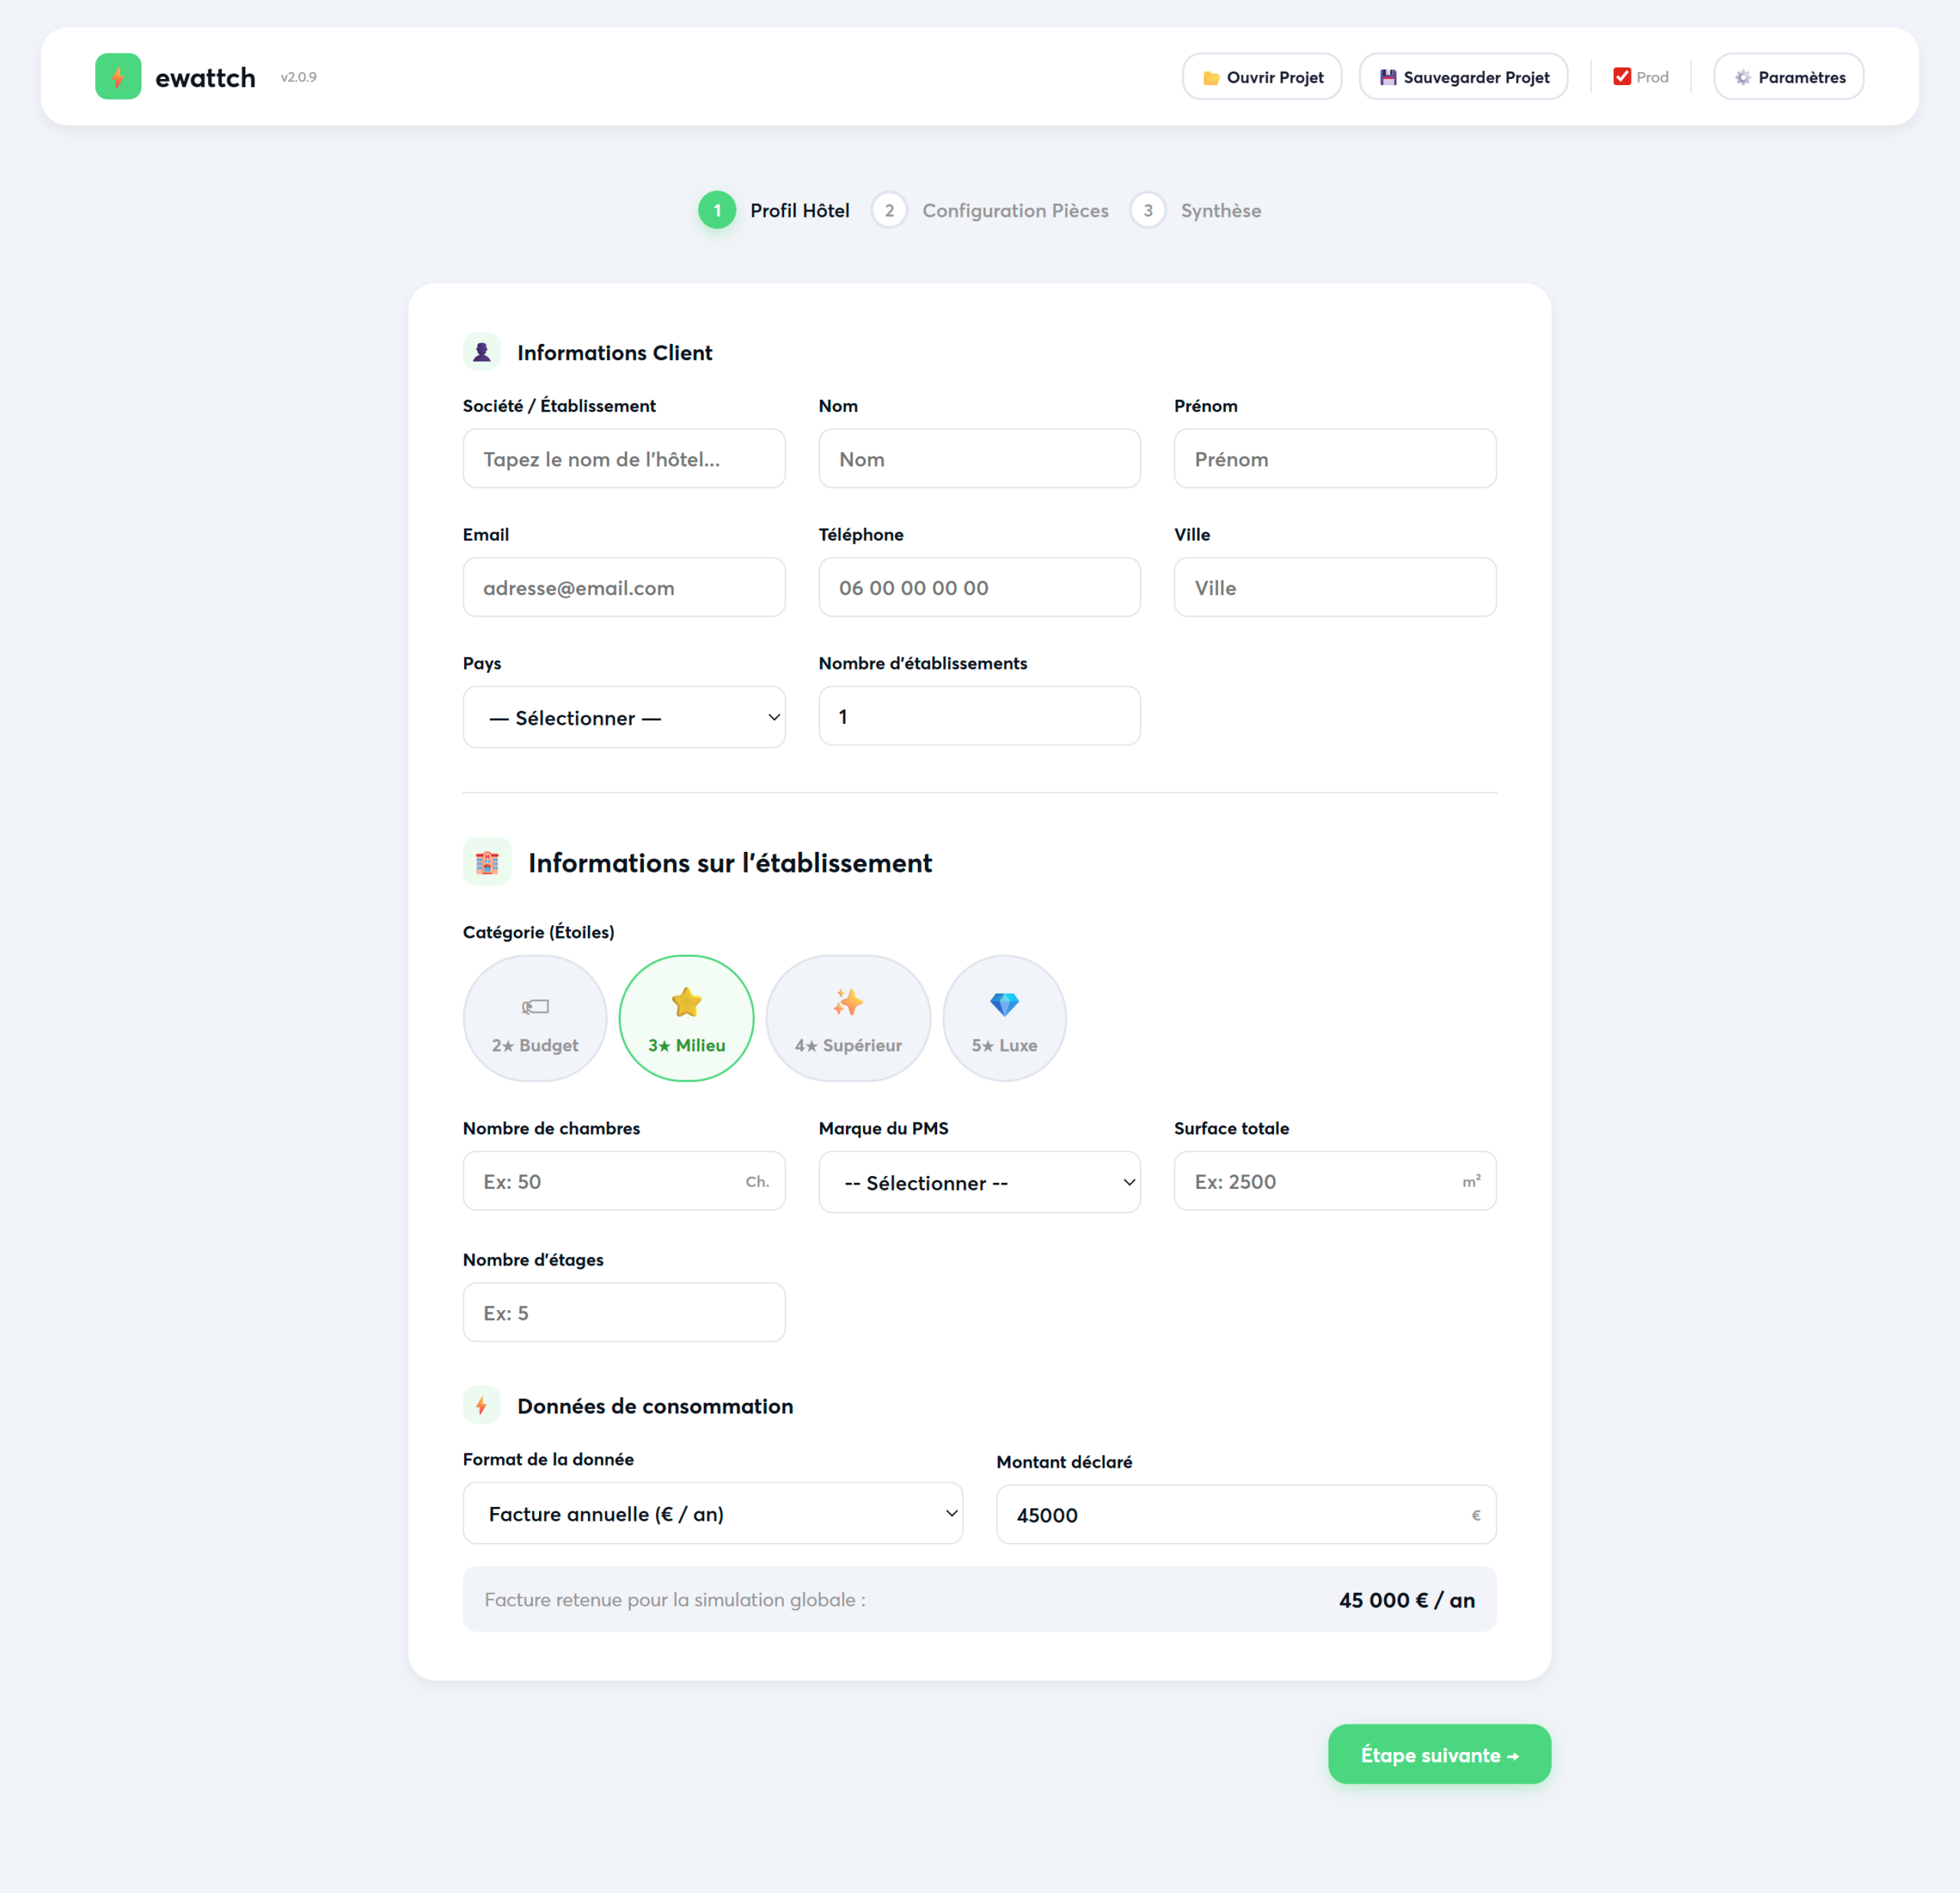The width and height of the screenshot is (1960, 1893).
Task: Click the diamond icon in 5★ Luxe
Action: [1004, 1004]
